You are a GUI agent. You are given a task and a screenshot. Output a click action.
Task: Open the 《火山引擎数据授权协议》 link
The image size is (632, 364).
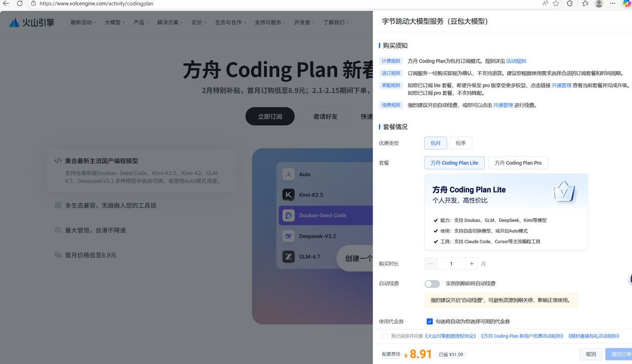click(451, 336)
